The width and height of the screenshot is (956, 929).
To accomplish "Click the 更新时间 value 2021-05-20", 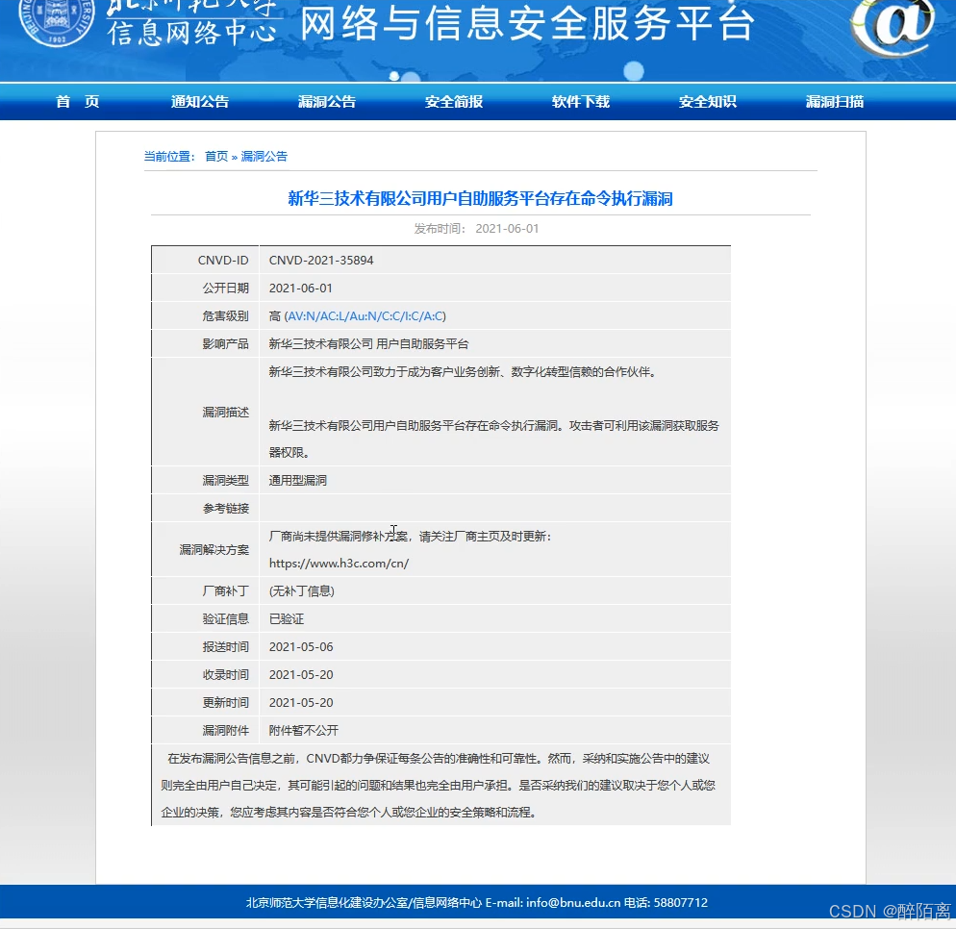I will coord(301,702).
